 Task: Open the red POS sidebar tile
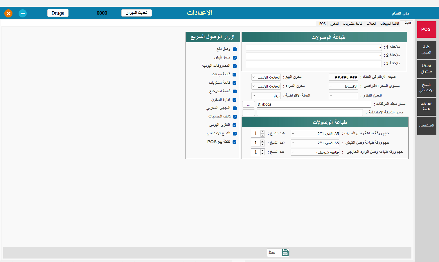pos(427,29)
